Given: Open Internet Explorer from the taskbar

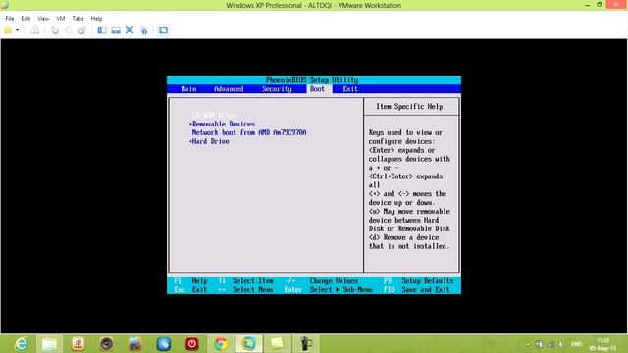Looking at the screenshot, I should pyautogui.click(x=22, y=344).
